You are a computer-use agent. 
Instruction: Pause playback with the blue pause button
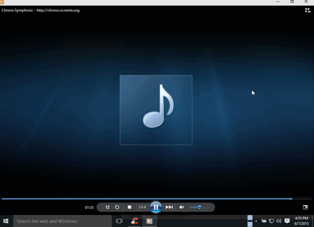pos(155,207)
